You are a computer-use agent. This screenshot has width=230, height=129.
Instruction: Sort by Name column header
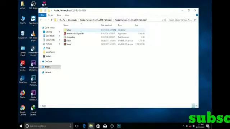coord(66,25)
